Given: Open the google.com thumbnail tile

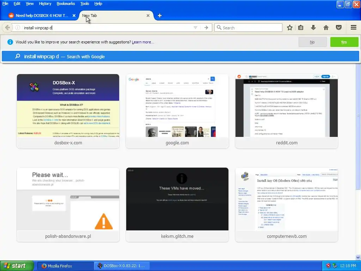Looking at the screenshot, I should pos(177,111).
